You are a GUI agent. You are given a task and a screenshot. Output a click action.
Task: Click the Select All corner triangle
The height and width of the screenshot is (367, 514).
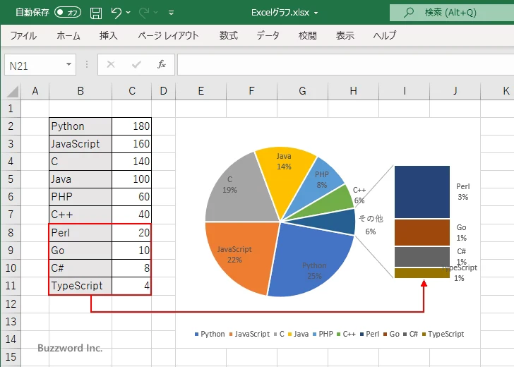pyautogui.click(x=12, y=91)
